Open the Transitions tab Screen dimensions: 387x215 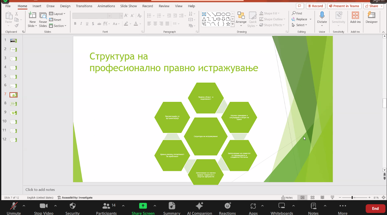point(84,6)
